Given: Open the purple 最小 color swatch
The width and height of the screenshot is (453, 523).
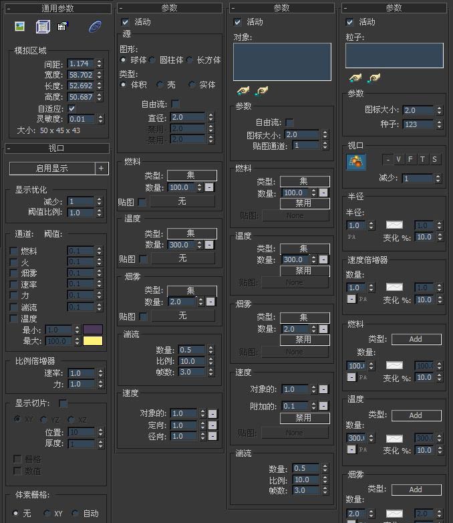Looking at the screenshot, I should (x=93, y=330).
